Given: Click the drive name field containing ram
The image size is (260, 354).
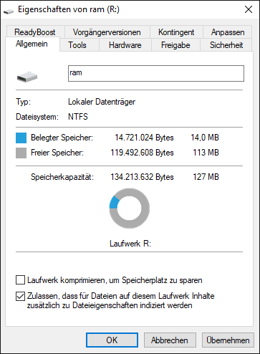Looking at the screenshot, I should click(x=156, y=73).
